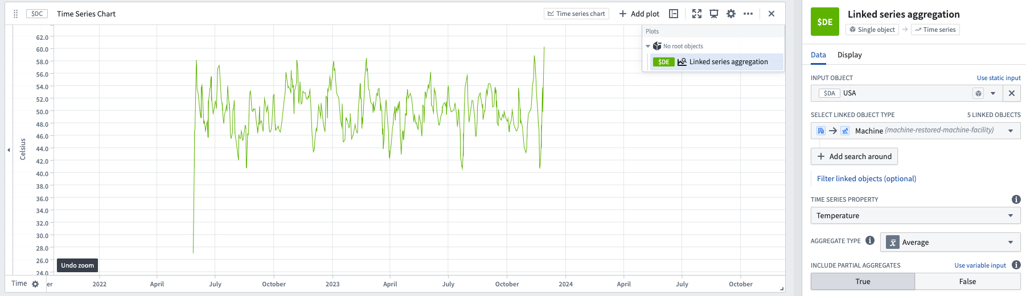Expand the Machine linked object type dropdown
The width and height of the screenshot is (1026, 296).
pos(916,131)
